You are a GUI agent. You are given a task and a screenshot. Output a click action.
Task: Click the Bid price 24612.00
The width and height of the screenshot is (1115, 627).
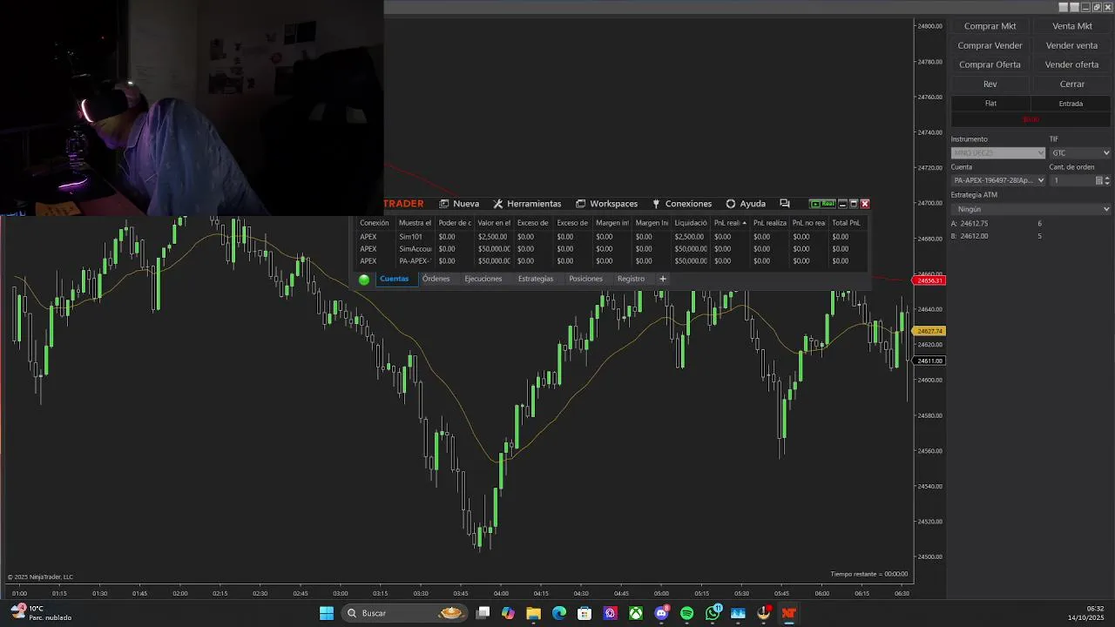(x=974, y=236)
